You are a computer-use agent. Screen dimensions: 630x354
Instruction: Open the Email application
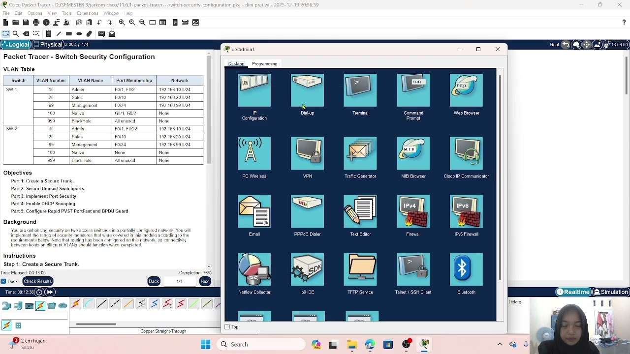click(x=254, y=211)
